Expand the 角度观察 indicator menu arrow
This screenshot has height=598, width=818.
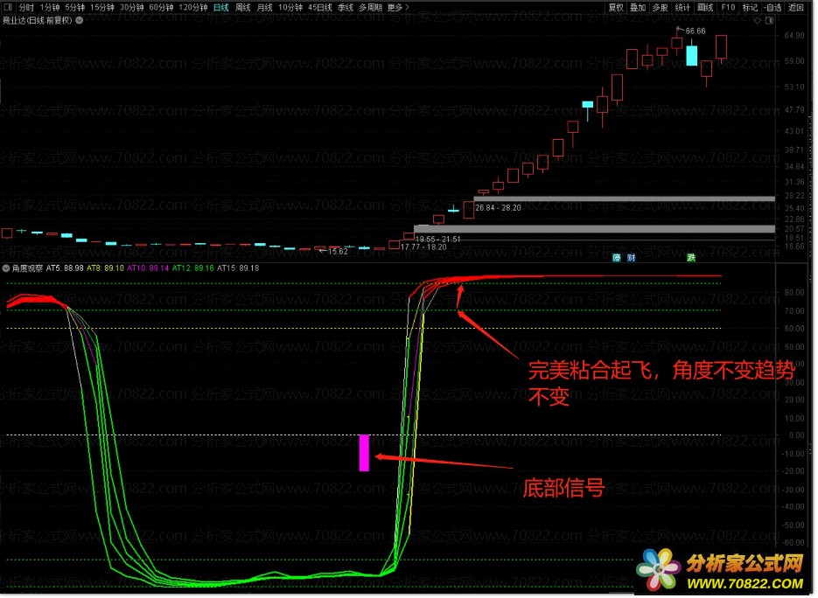[6, 269]
